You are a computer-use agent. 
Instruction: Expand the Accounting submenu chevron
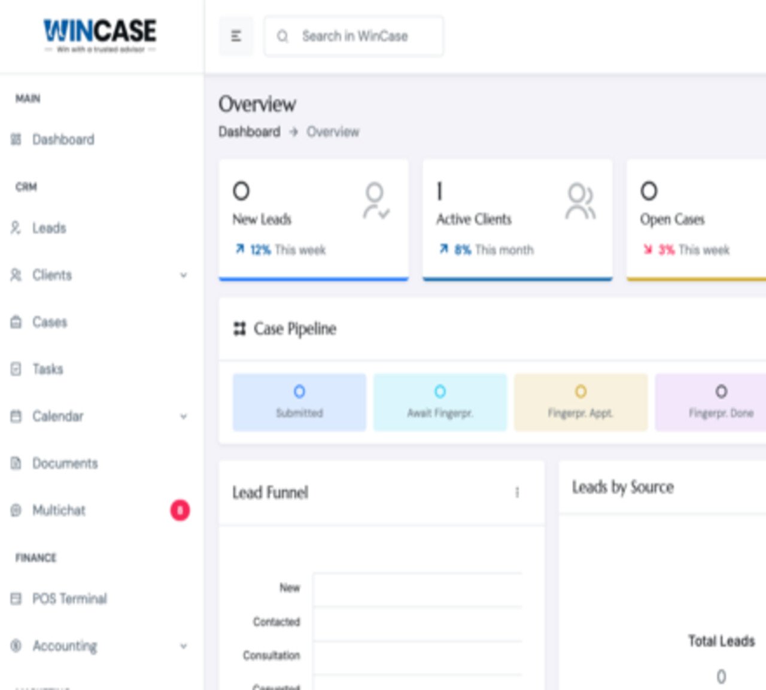tap(184, 646)
